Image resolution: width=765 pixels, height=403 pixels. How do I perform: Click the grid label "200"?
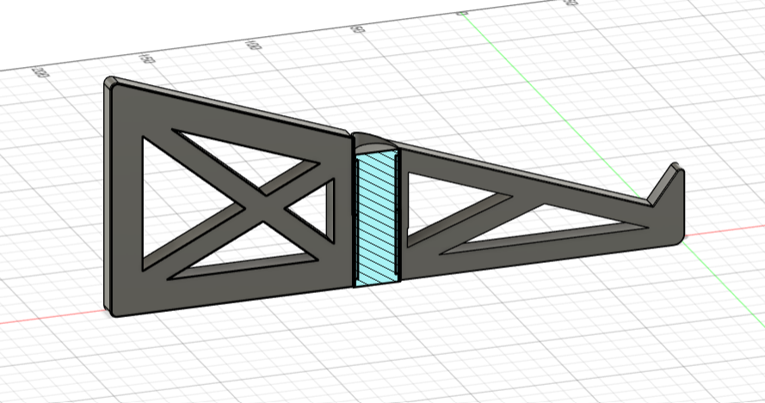(x=40, y=72)
